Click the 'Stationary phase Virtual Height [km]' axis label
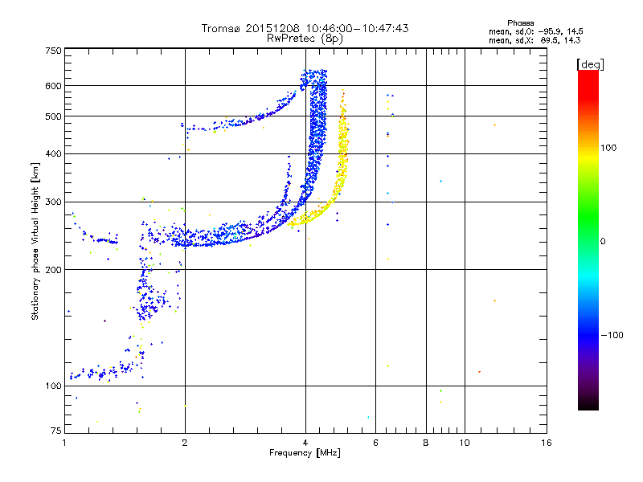 point(35,241)
